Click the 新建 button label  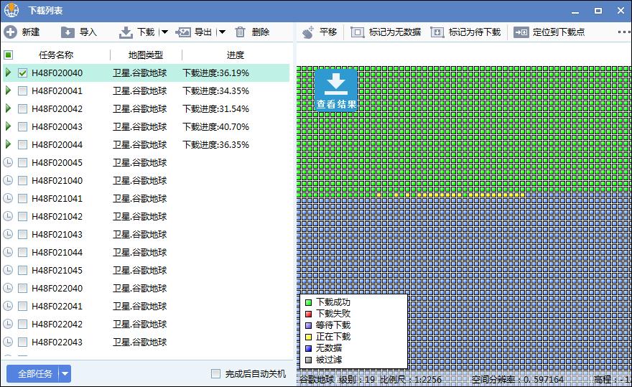pos(31,32)
